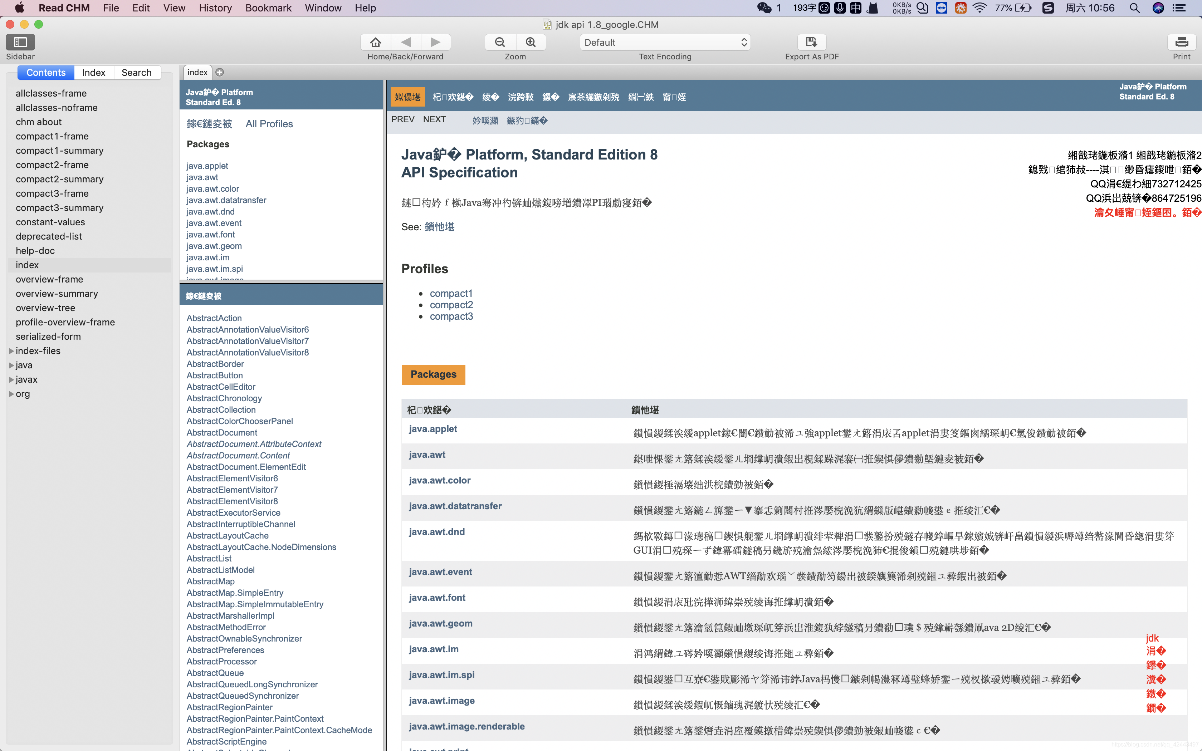Click the NEXT navigation link

click(435, 120)
